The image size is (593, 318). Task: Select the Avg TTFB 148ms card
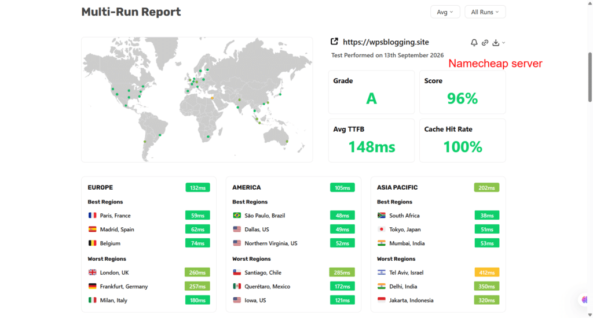371,140
